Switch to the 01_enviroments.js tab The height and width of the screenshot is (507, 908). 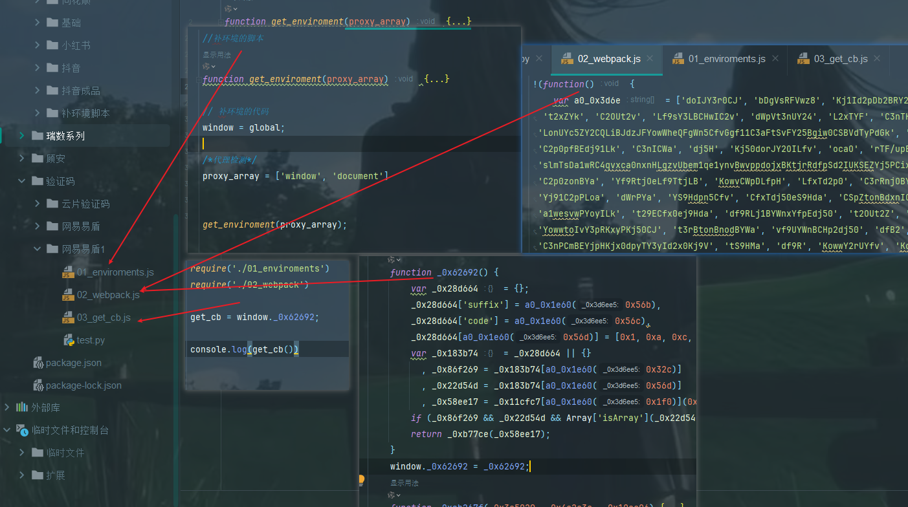tap(725, 59)
